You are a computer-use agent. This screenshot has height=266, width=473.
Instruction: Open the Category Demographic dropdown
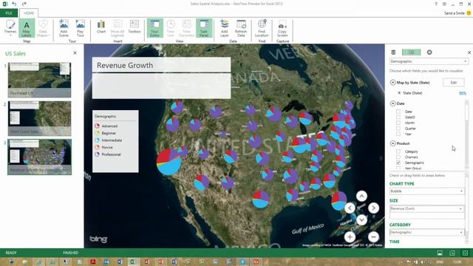[426, 232]
